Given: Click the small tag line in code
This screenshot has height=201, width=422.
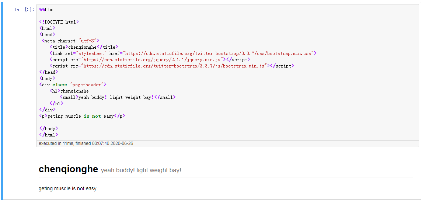Looking at the screenshot, I should (x=118, y=97).
